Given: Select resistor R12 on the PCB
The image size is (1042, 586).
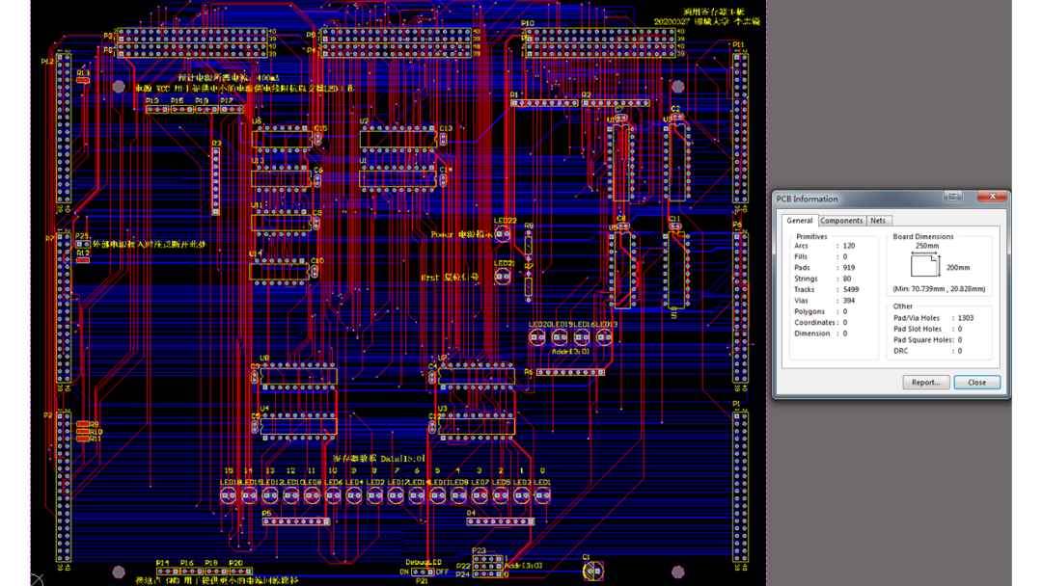Looking at the screenshot, I should [83, 260].
